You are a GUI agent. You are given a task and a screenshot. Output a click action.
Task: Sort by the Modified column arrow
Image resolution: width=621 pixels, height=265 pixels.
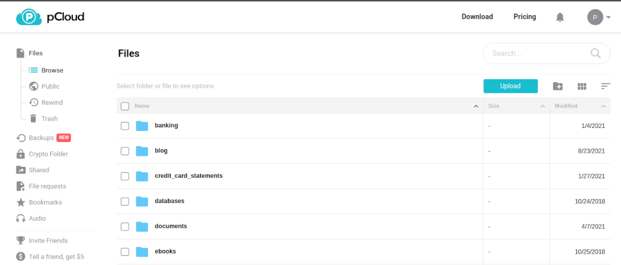point(603,106)
